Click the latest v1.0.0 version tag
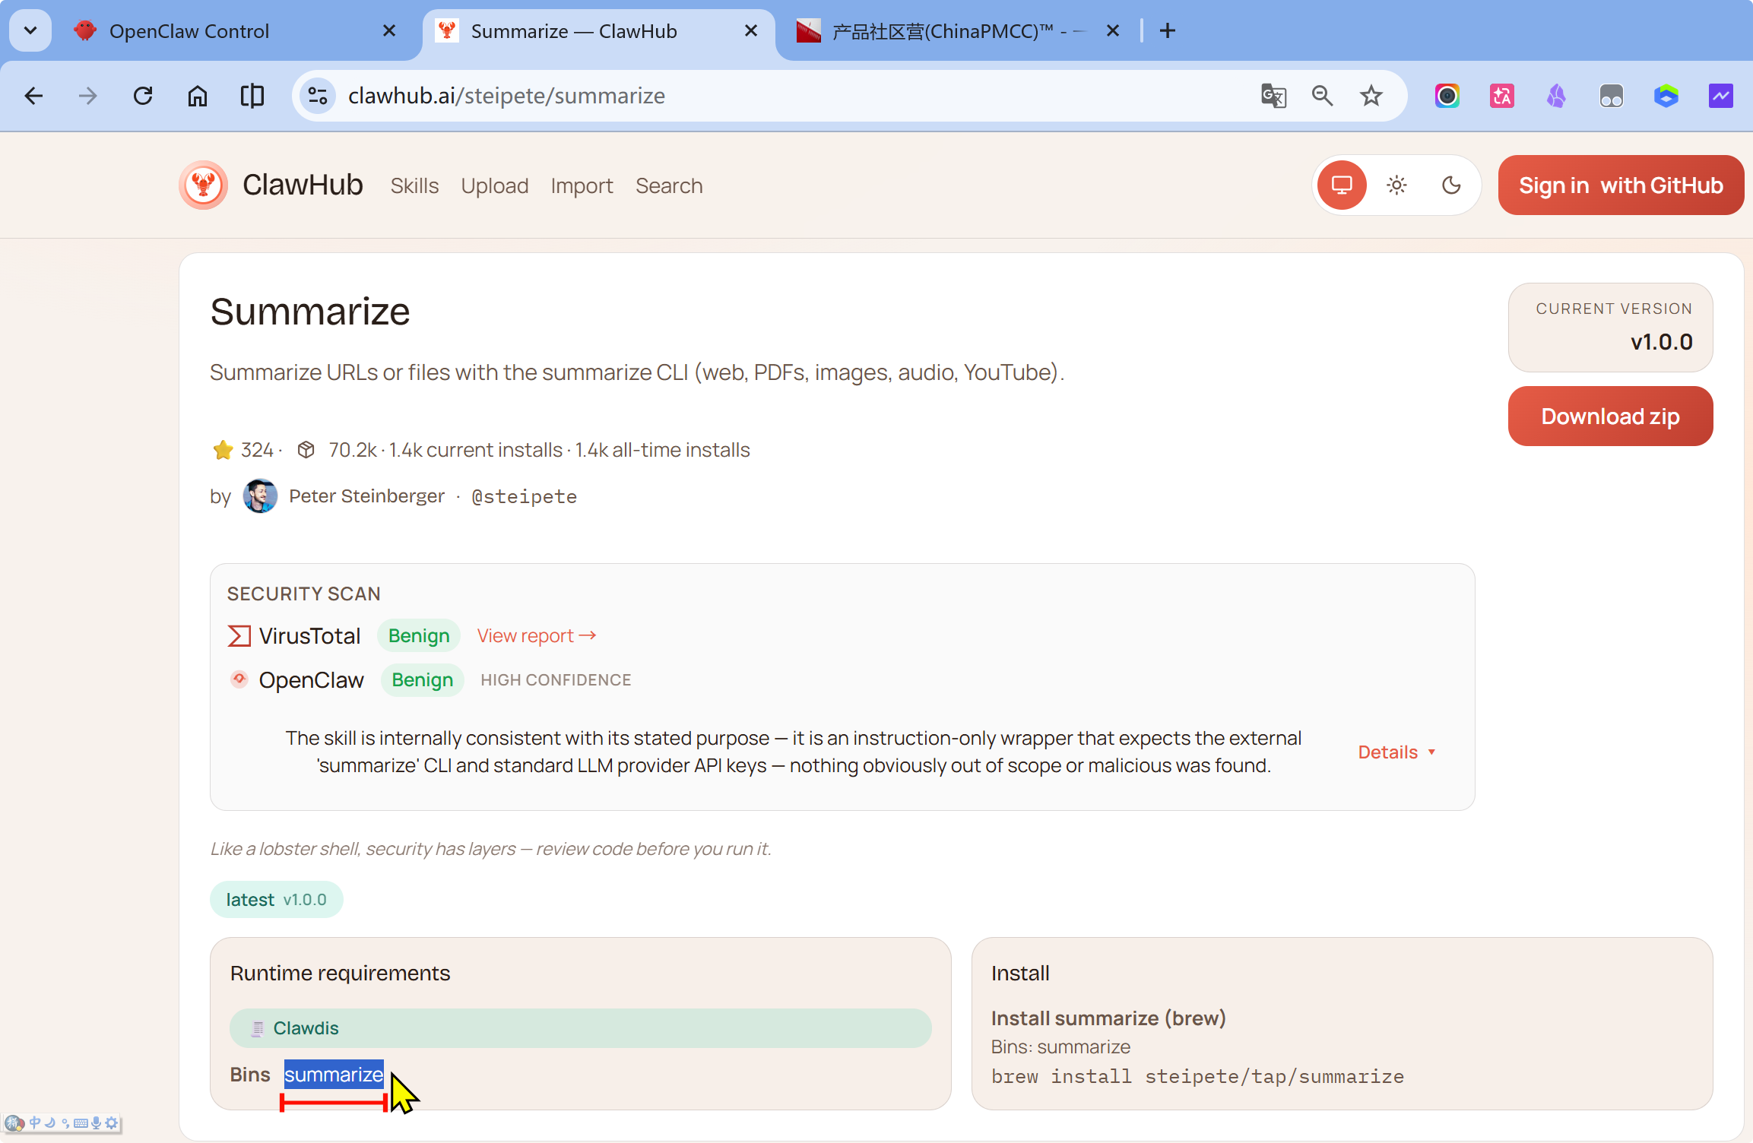Viewport: 1753px width, 1143px height. tap(276, 900)
